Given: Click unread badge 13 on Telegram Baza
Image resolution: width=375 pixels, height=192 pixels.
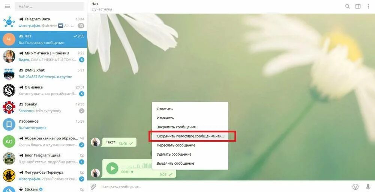Looking at the screenshot, I should [x=81, y=25].
